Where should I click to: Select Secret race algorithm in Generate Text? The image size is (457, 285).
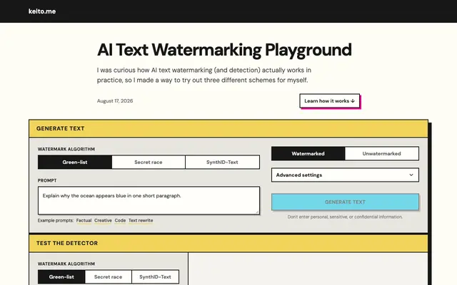click(149, 162)
